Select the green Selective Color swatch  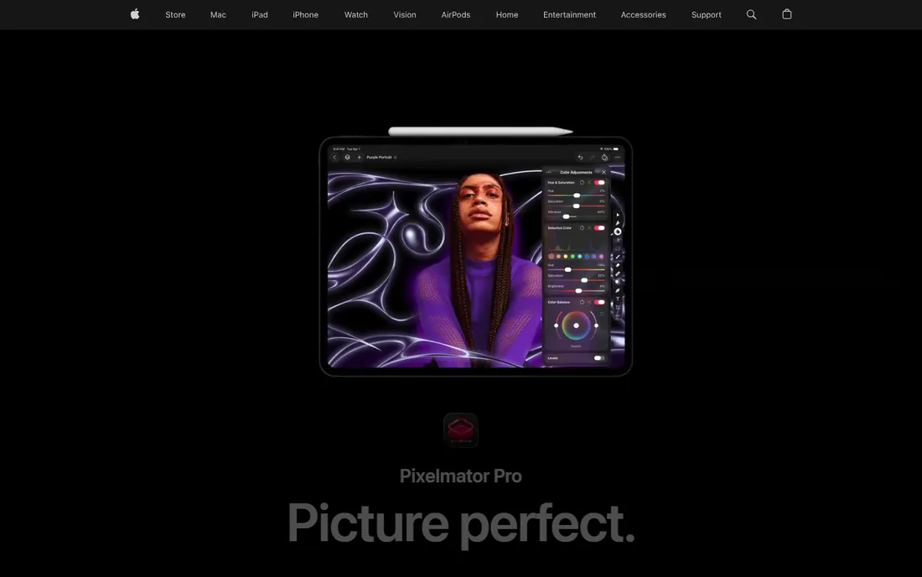(572, 257)
